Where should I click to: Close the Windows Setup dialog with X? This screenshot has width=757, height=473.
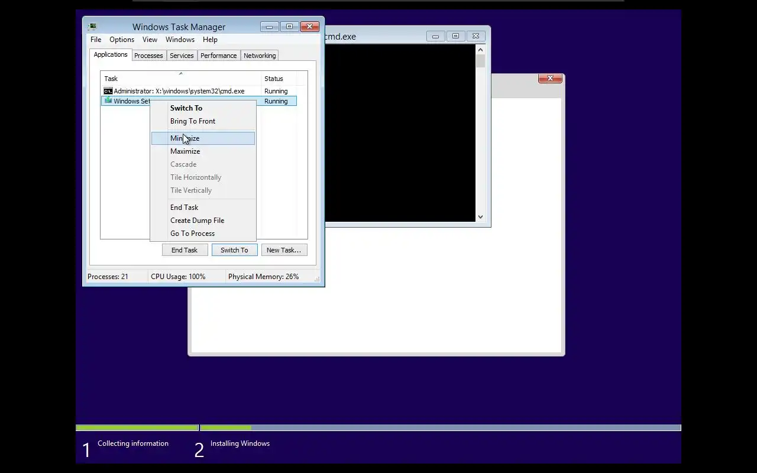tap(550, 78)
